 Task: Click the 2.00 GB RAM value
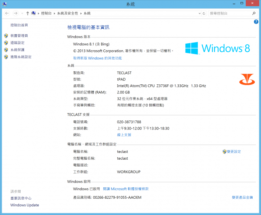(123, 92)
